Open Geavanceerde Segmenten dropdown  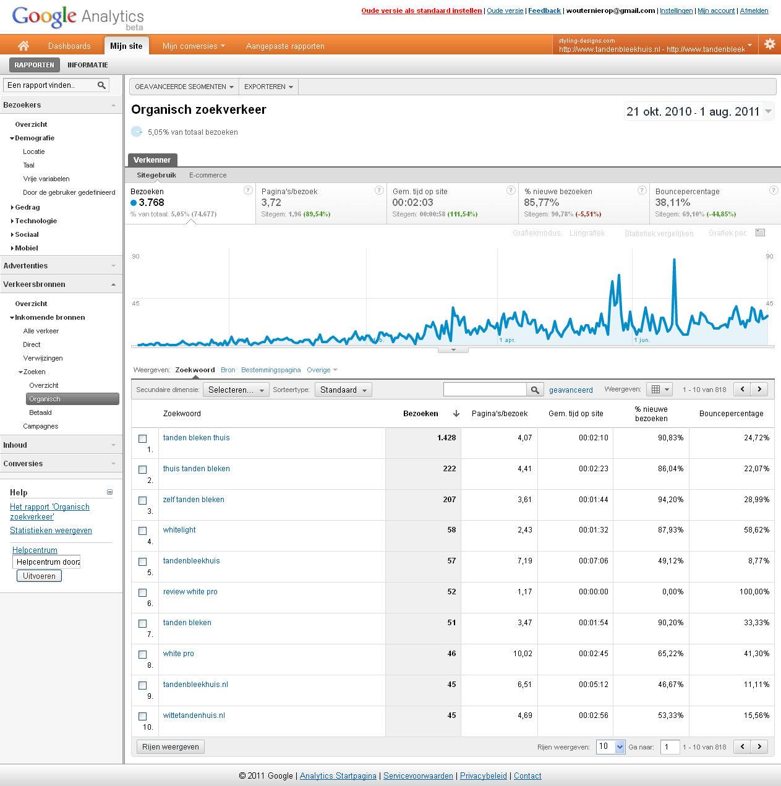[x=184, y=87]
